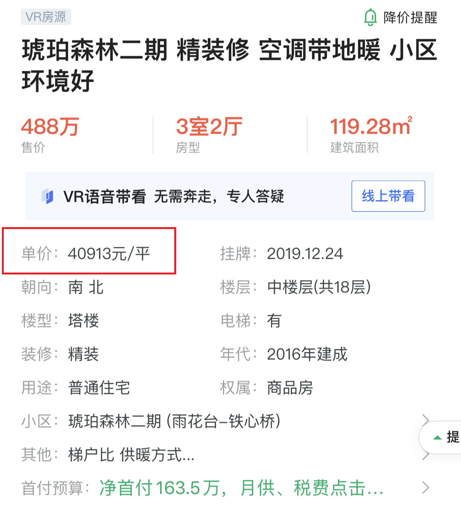Tap the price drop alert bell icon
This screenshot has width=461, height=515.
(370, 17)
